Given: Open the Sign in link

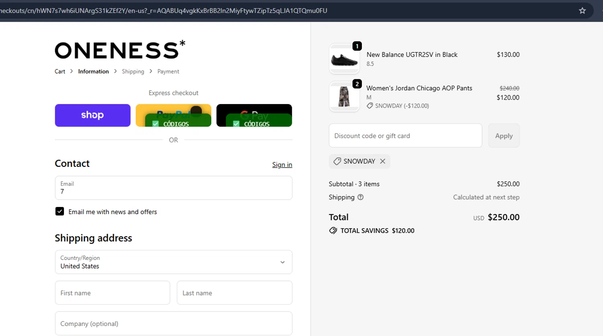Looking at the screenshot, I should pos(282,165).
